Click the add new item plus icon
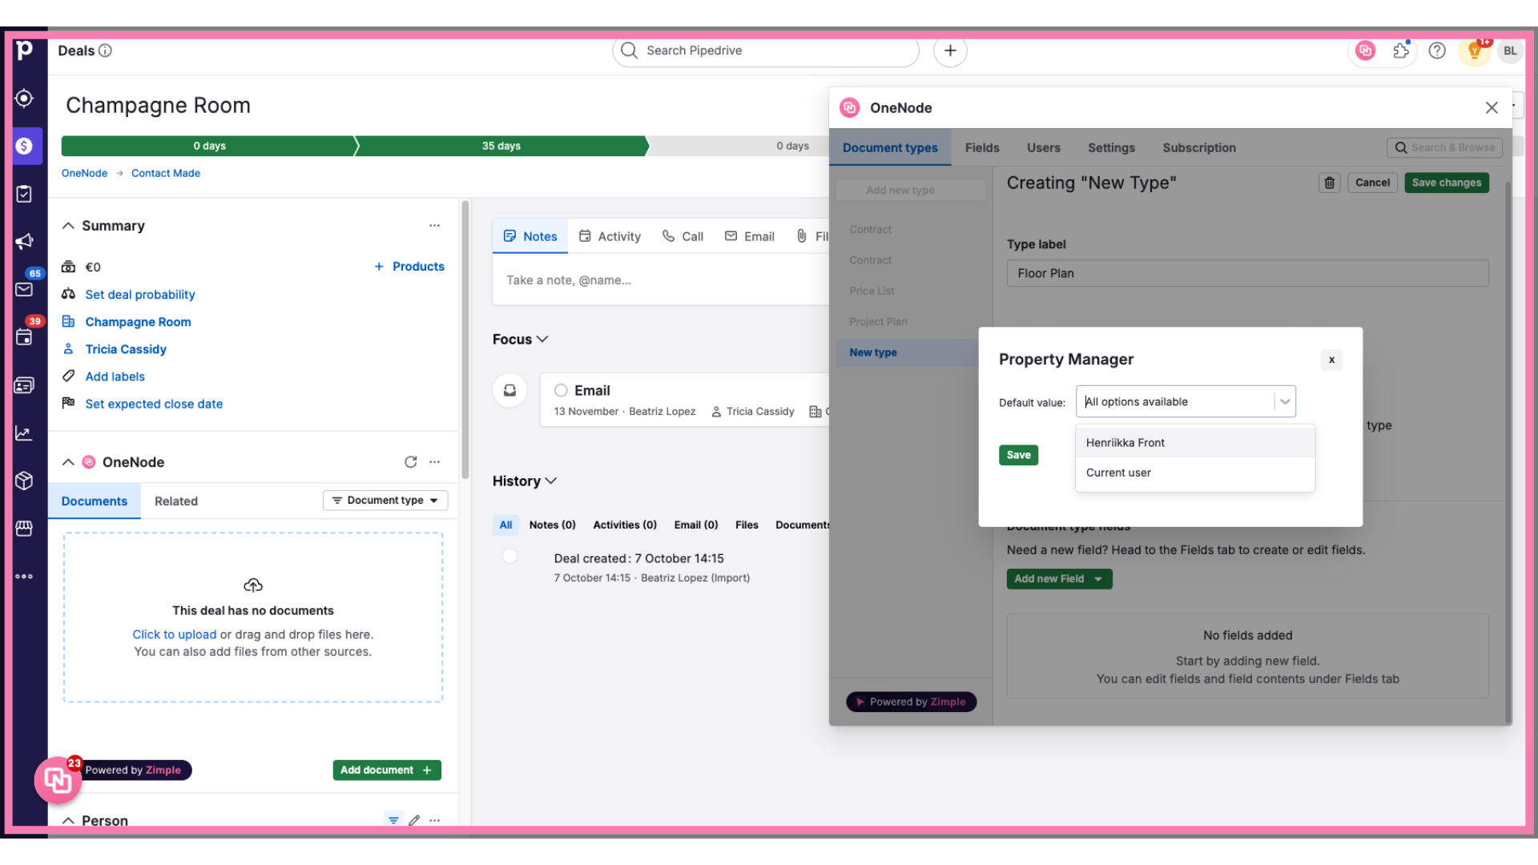The image size is (1538, 865). [x=948, y=50]
